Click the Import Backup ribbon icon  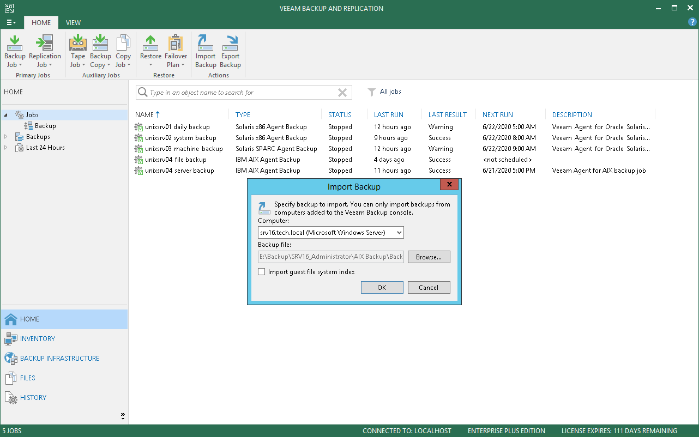206,43
